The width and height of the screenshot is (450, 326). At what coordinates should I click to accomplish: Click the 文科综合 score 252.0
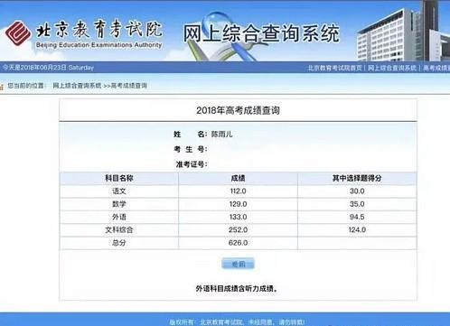pos(238,230)
